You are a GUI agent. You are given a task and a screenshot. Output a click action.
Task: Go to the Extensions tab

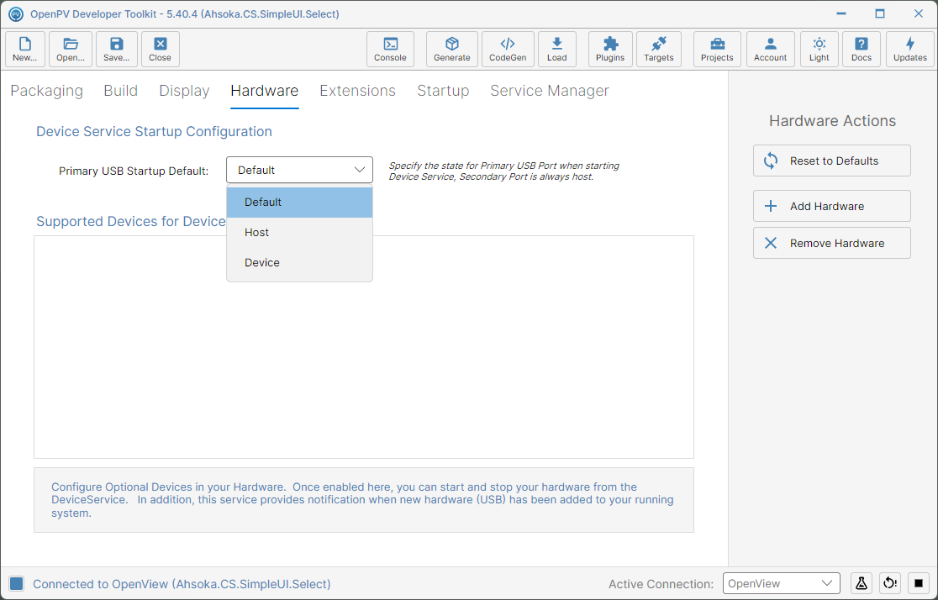[x=358, y=90]
